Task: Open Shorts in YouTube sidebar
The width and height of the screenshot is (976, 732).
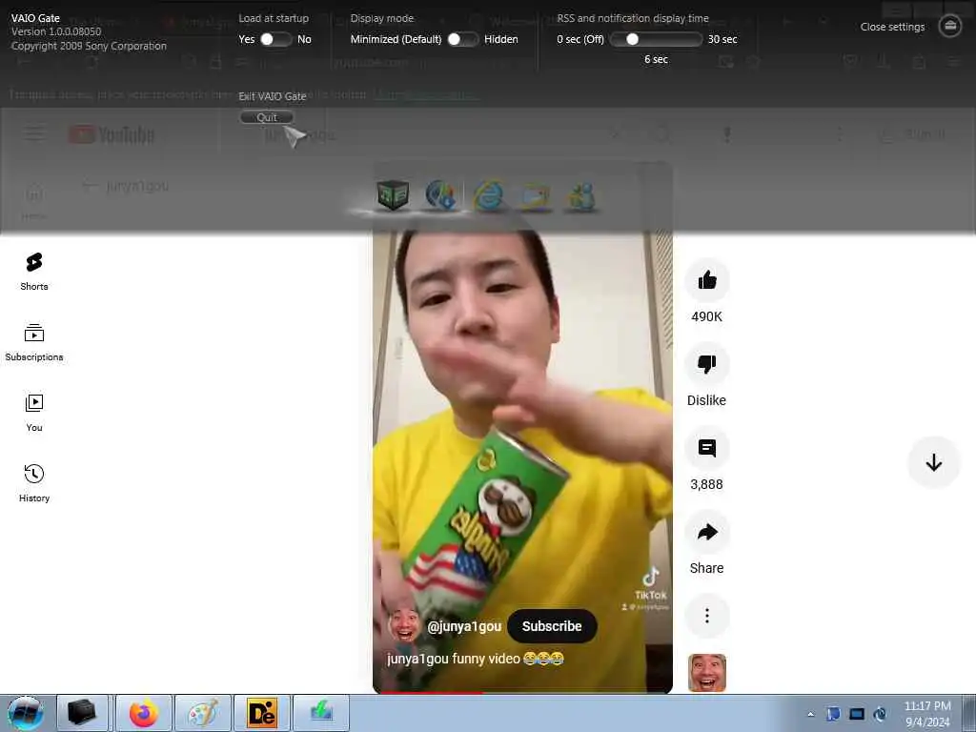Action: pos(34,272)
